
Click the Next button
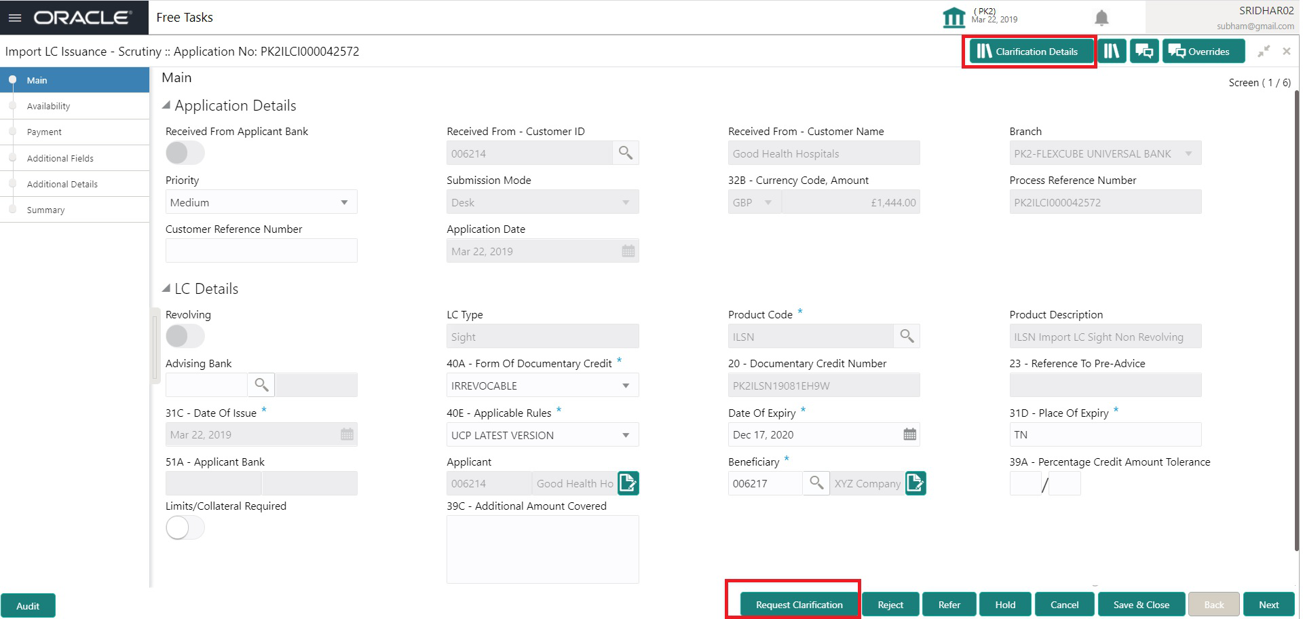1268,605
